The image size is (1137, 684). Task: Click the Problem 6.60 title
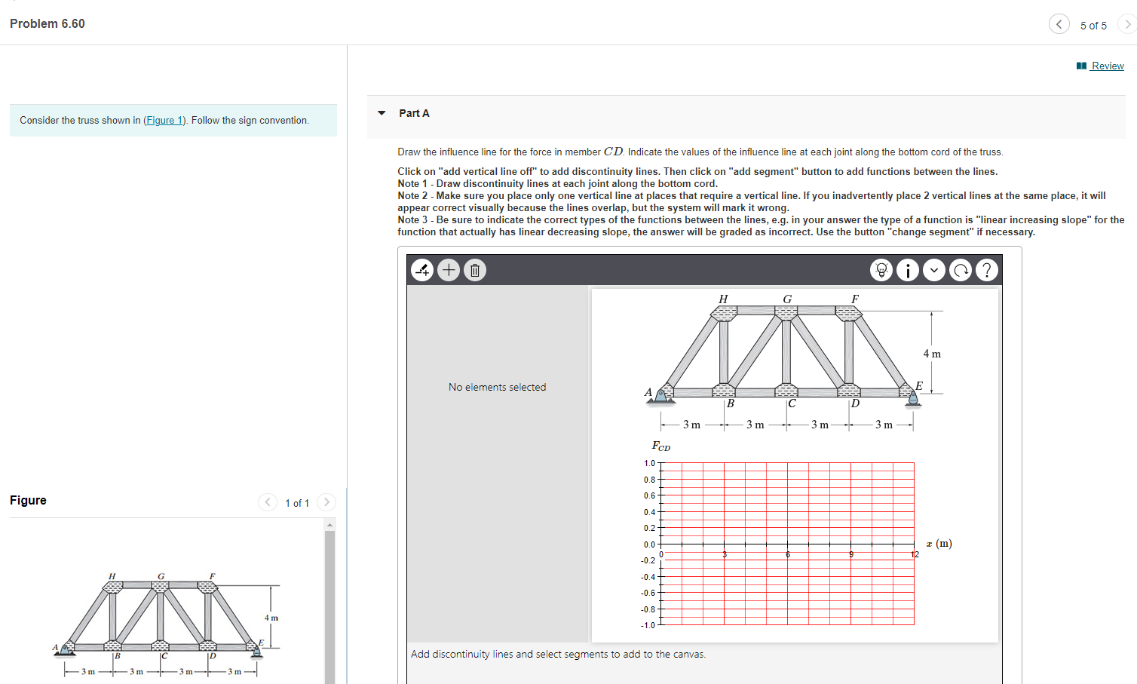(x=47, y=23)
